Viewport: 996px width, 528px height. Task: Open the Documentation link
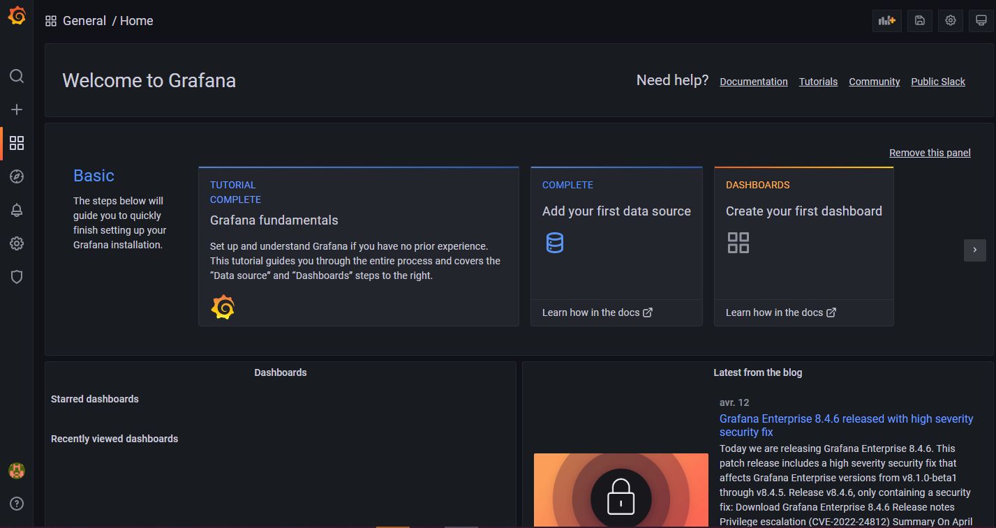click(x=754, y=82)
